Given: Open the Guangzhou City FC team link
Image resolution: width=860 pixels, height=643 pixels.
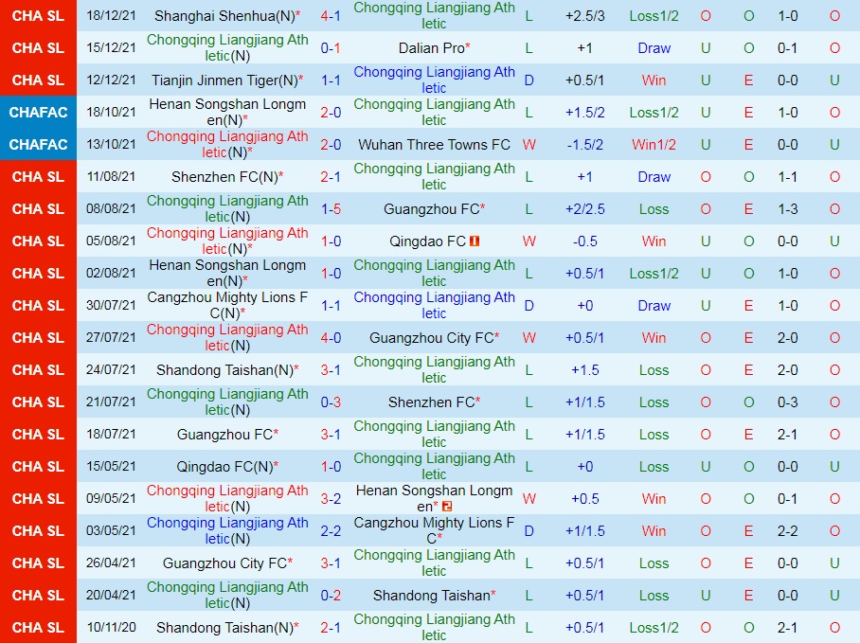Looking at the screenshot, I should click(433, 337).
